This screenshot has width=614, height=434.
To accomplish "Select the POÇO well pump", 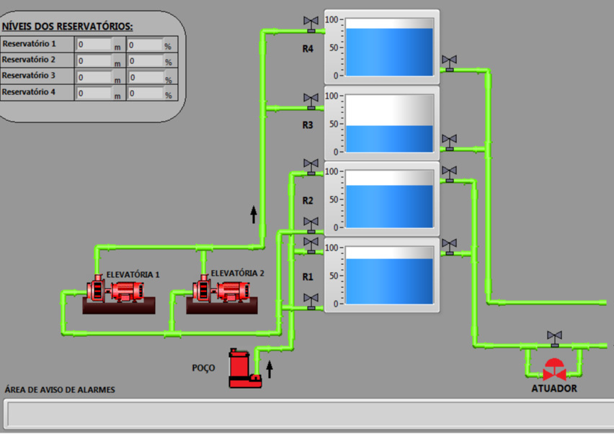I will coord(245,369).
